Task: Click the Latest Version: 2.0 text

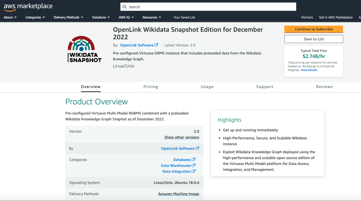Action: [180, 45]
